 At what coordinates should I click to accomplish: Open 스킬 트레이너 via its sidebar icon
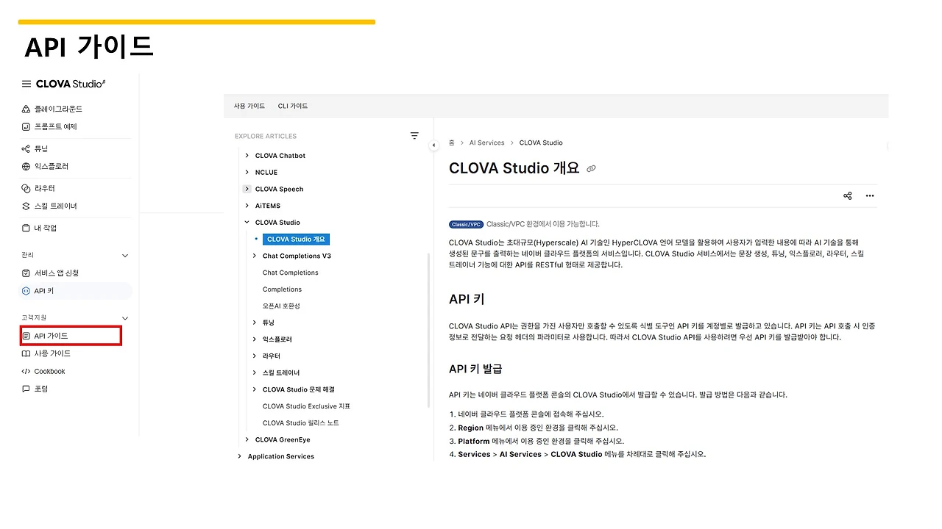(26, 206)
